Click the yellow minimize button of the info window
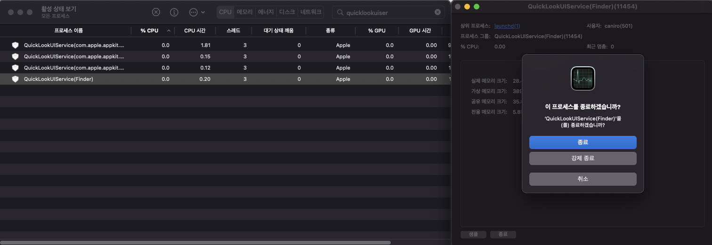 (x=467, y=7)
